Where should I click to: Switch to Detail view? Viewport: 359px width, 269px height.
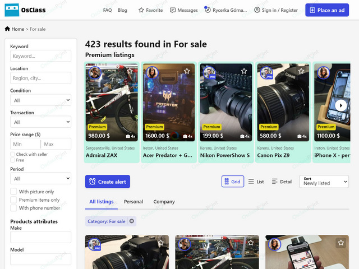(282, 182)
